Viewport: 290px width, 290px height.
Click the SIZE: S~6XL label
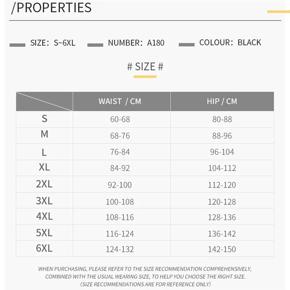[x=53, y=43]
